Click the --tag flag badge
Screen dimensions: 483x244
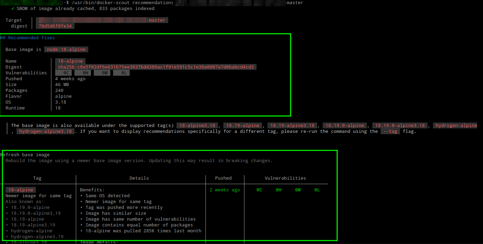click(390, 131)
